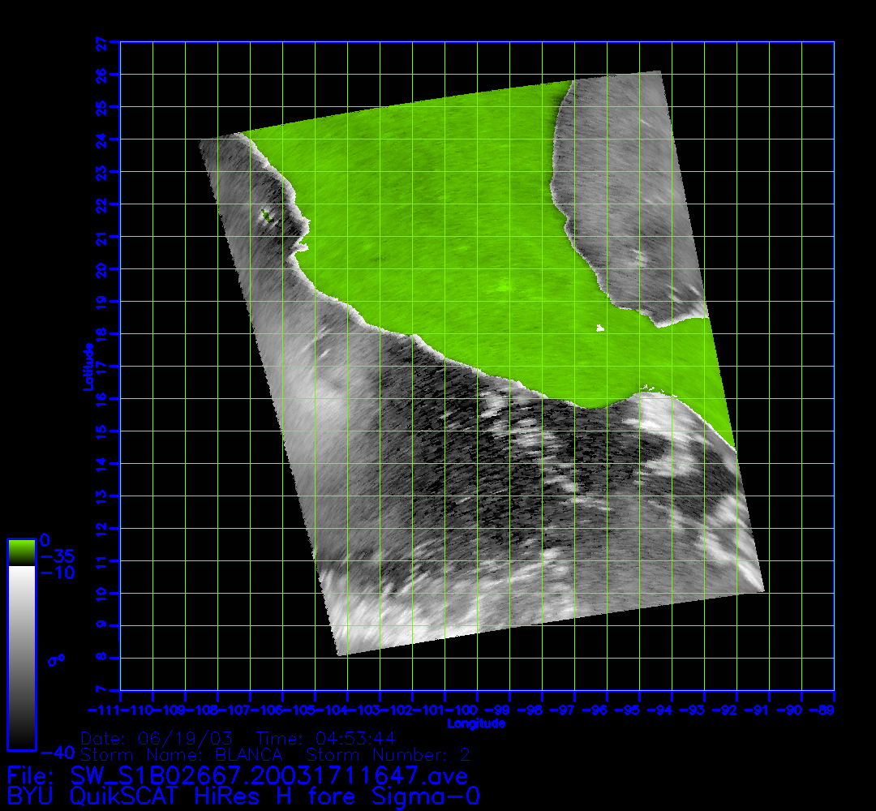The height and width of the screenshot is (811, 876).
Task: Click the Latitude axis title
Action: point(86,367)
